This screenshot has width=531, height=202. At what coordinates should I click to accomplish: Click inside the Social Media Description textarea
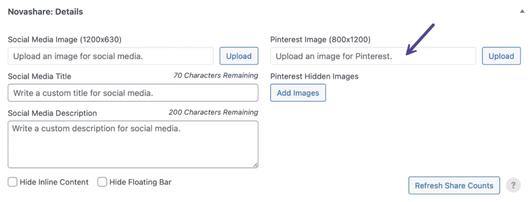(133, 144)
